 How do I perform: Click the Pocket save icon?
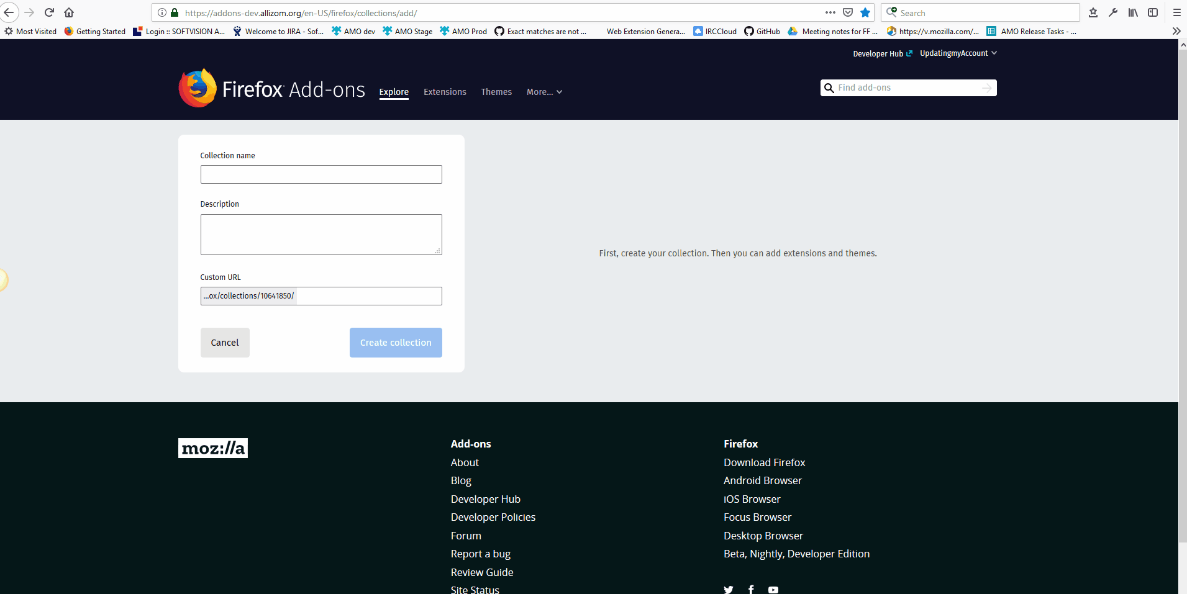point(848,12)
